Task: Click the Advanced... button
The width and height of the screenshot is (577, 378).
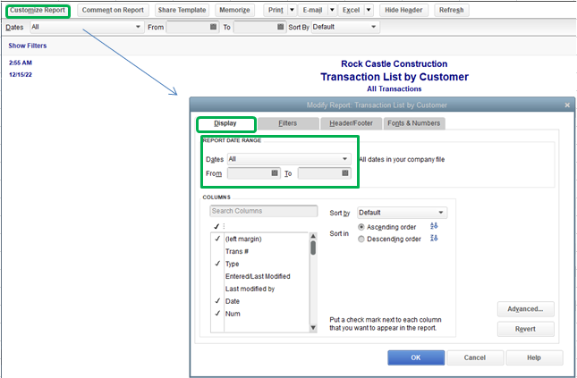Action: (x=525, y=309)
